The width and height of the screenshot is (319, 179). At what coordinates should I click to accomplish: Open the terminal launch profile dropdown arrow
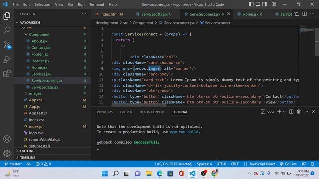point(284,112)
